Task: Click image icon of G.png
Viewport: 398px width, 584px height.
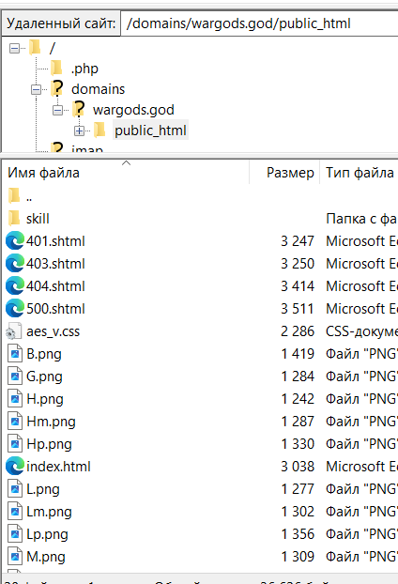Action: [x=15, y=377]
